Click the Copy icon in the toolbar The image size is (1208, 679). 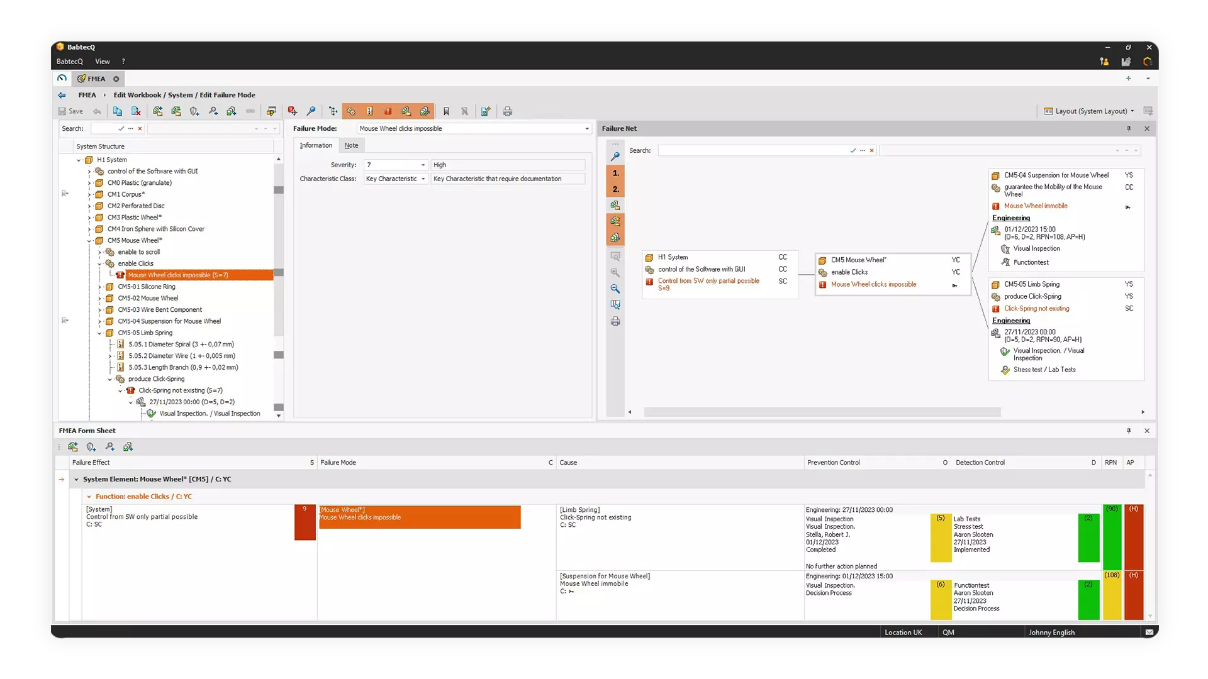click(x=118, y=111)
